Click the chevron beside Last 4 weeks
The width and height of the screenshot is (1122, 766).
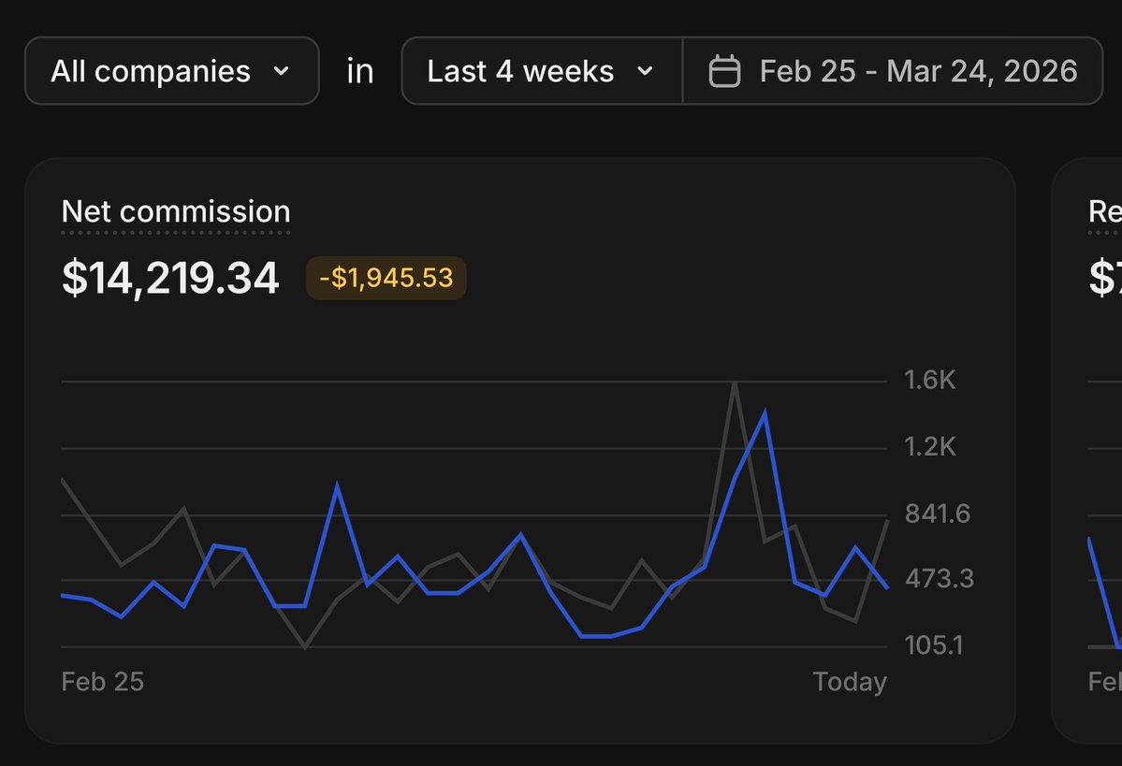pos(645,71)
